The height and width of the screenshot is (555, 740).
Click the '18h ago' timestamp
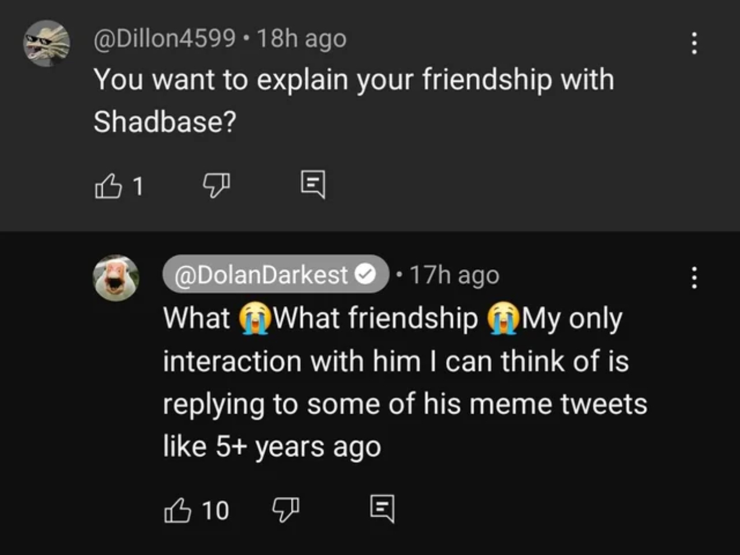click(301, 39)
